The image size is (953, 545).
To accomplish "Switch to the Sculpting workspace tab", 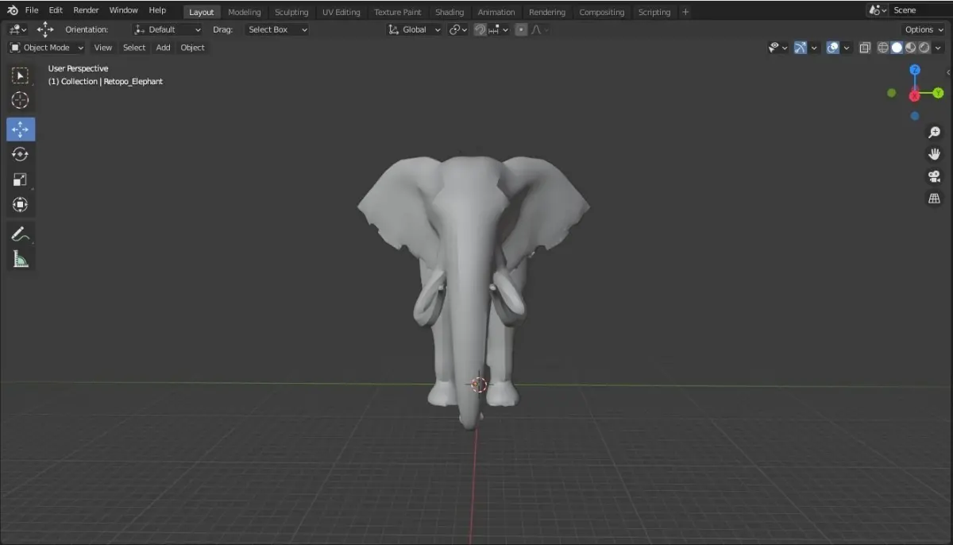I will point(291,12).
